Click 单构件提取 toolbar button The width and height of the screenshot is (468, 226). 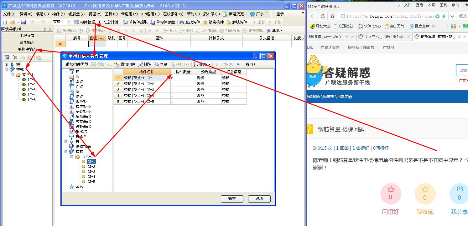pyautogui.click(x=135, y=22)
